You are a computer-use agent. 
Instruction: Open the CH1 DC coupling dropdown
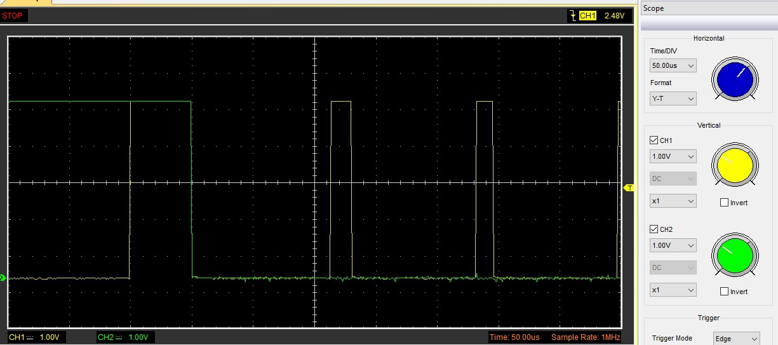(x=673, y=179)
